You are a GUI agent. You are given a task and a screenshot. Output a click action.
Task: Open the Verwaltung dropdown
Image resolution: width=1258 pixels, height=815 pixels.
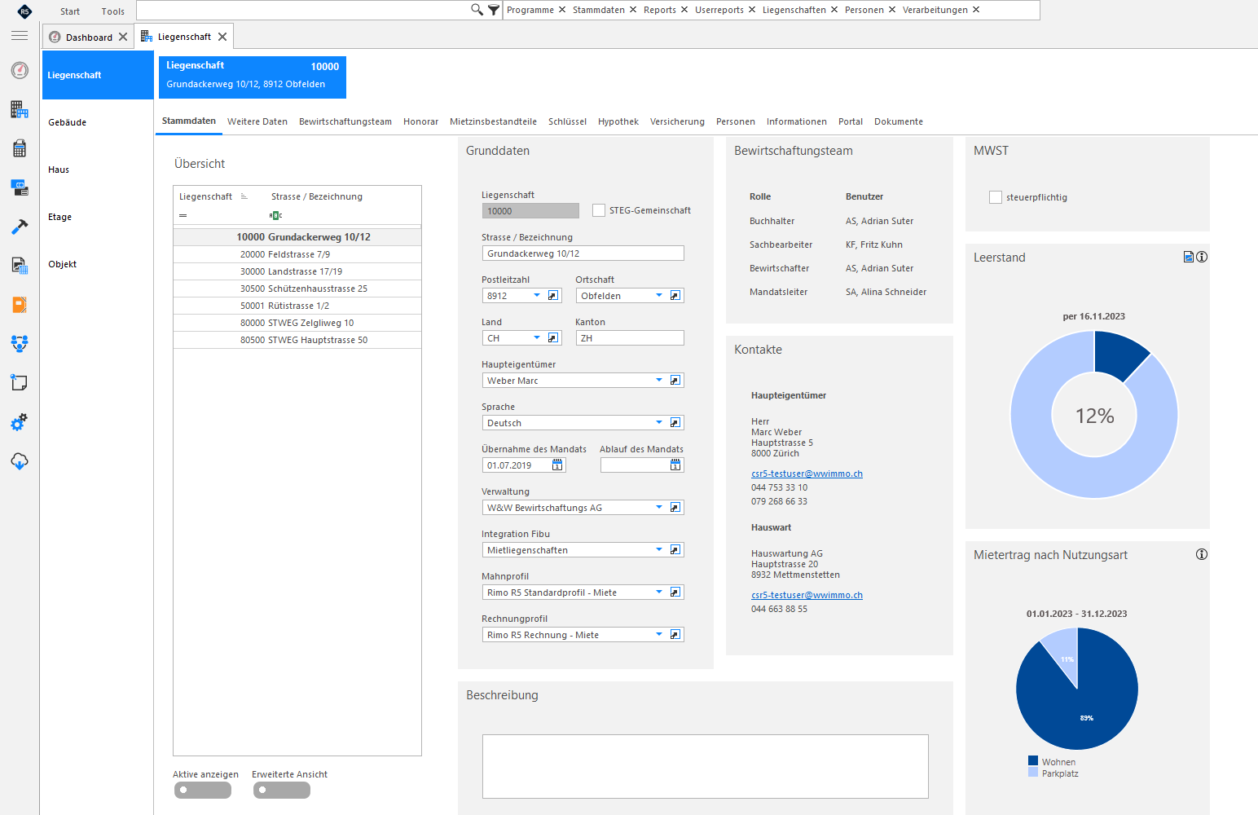pyautogui.click(x=659, y=507)
